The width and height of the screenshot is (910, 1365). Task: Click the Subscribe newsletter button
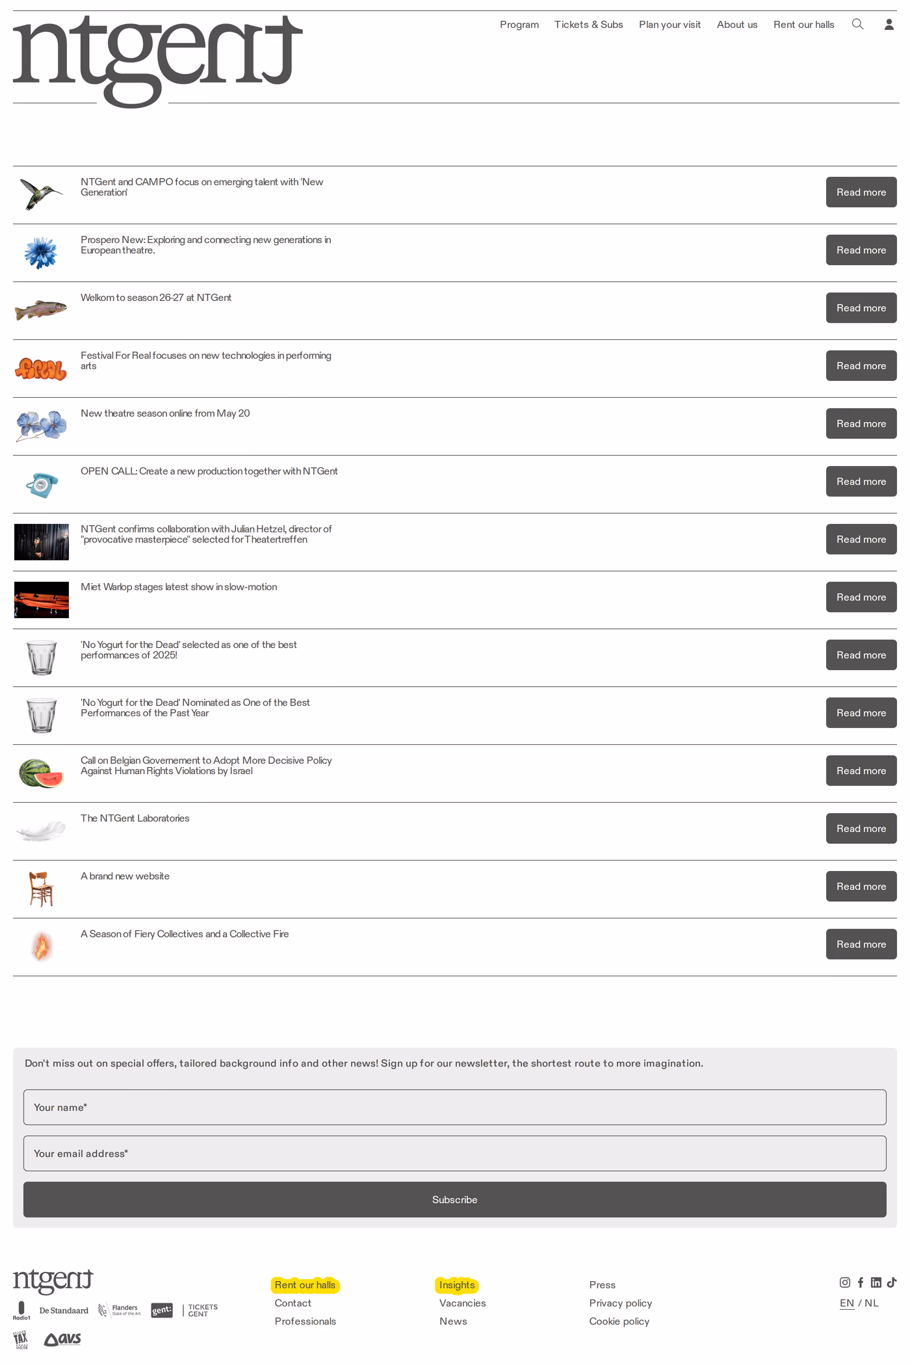[455, 1199]
